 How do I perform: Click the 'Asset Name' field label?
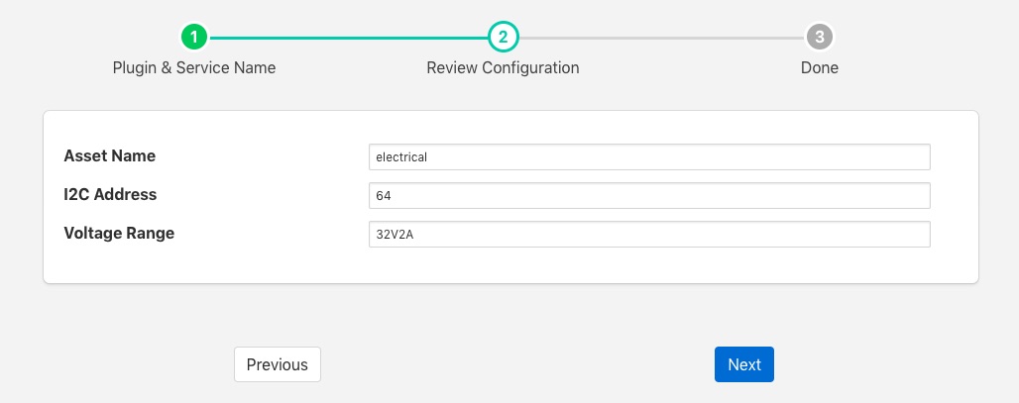point(109,155)
